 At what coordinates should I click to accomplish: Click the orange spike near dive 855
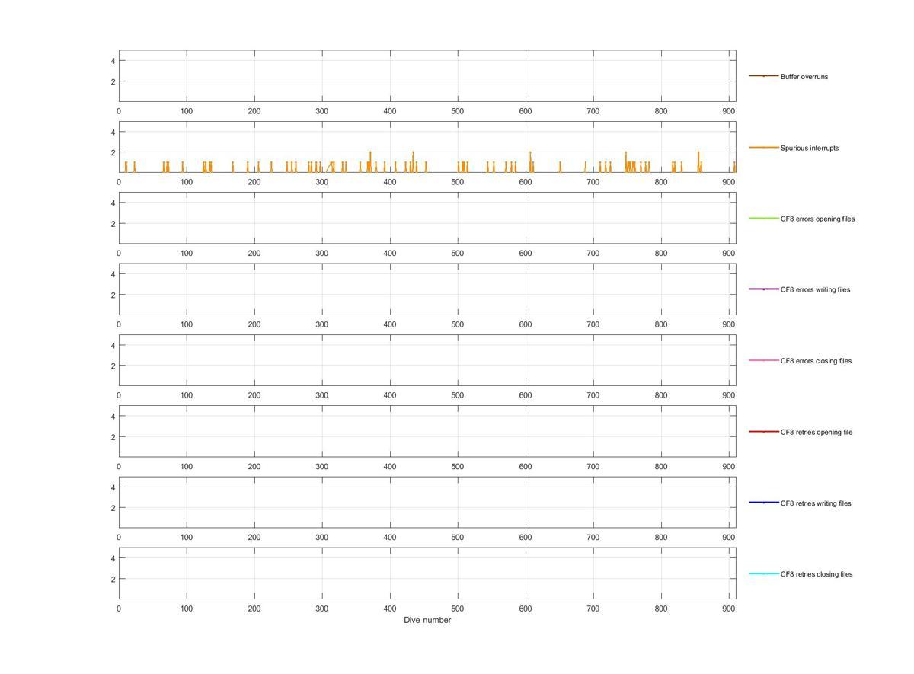(698, 161)
